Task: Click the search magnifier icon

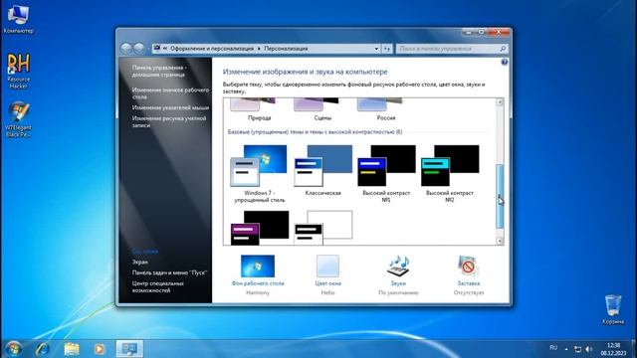Action: point(503,49)
